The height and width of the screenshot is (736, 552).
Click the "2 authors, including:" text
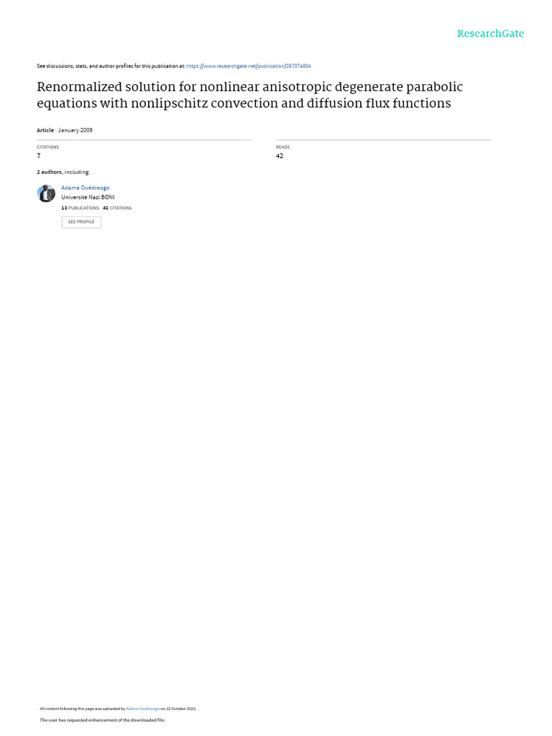63,172
